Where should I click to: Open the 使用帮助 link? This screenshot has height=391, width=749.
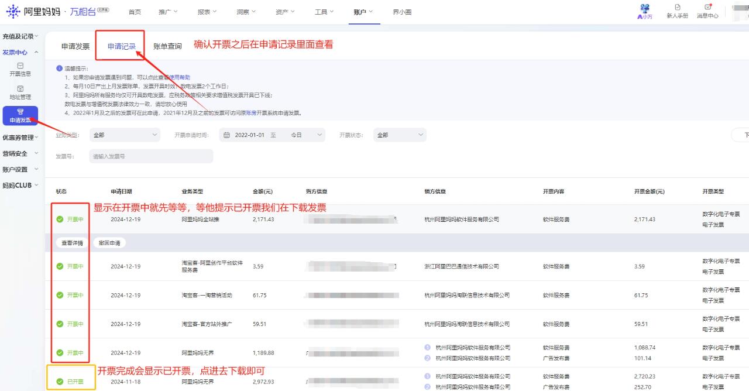[180, 77]
